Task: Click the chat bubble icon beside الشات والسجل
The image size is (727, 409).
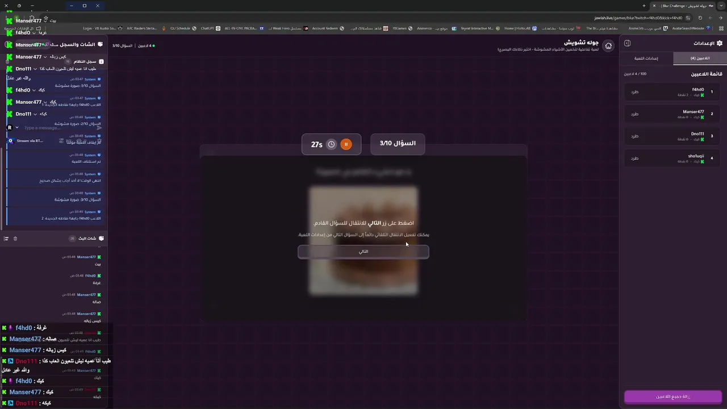Action: (101, 44)
